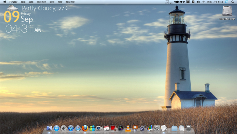Select the Macintosh HD label text
The height and width of the screenshot is (134, 237).
(x=227, y=19)
